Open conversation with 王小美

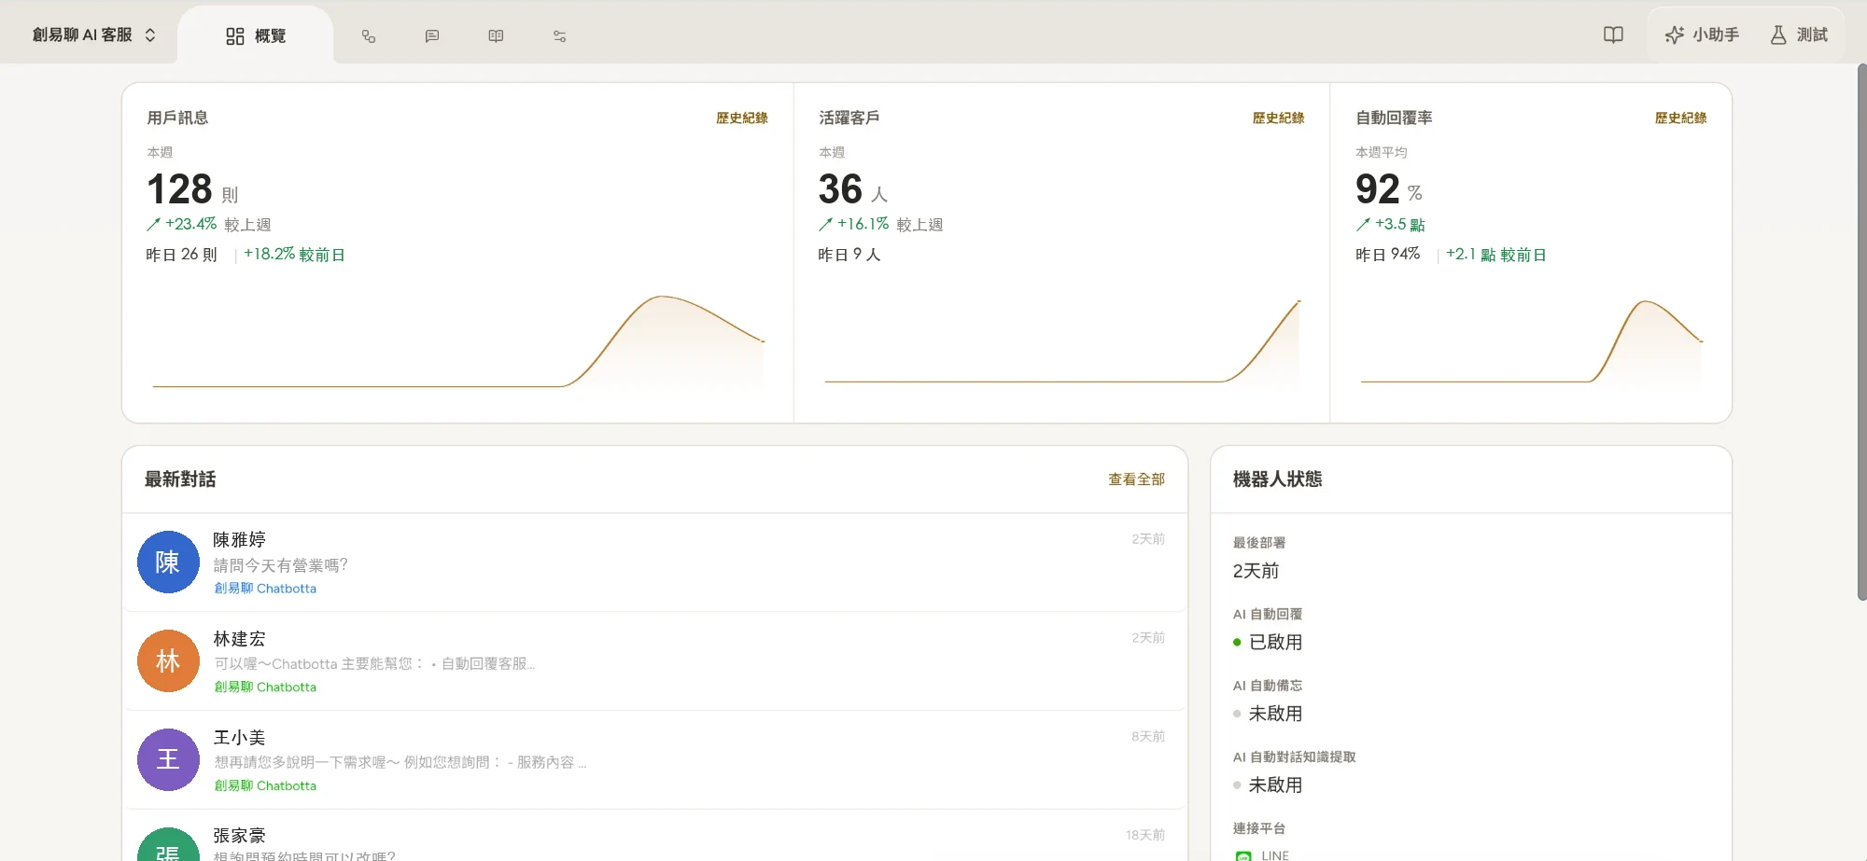654,760
